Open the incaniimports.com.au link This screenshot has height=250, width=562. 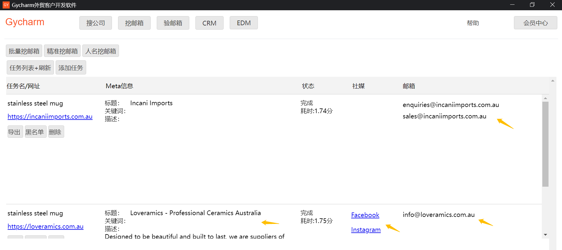(x=50, y=117)
